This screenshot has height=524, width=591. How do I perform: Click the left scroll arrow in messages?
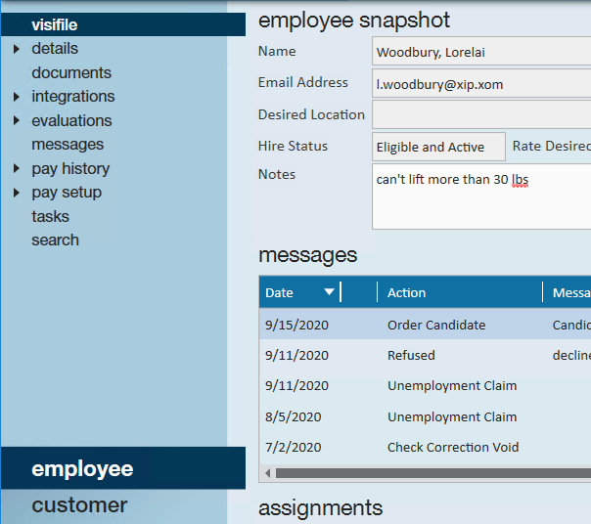[x=267, y=473]
